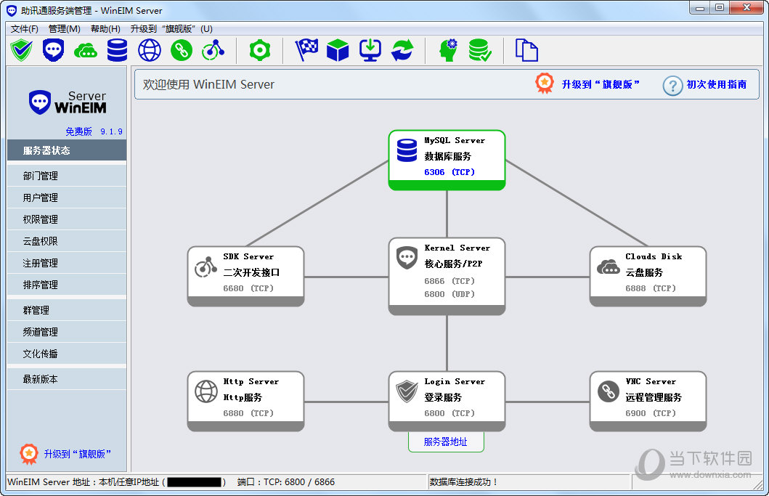Click the green shield login toolbar icon
Viewport: 769px width, 496px height.
[x=22, y=50]
